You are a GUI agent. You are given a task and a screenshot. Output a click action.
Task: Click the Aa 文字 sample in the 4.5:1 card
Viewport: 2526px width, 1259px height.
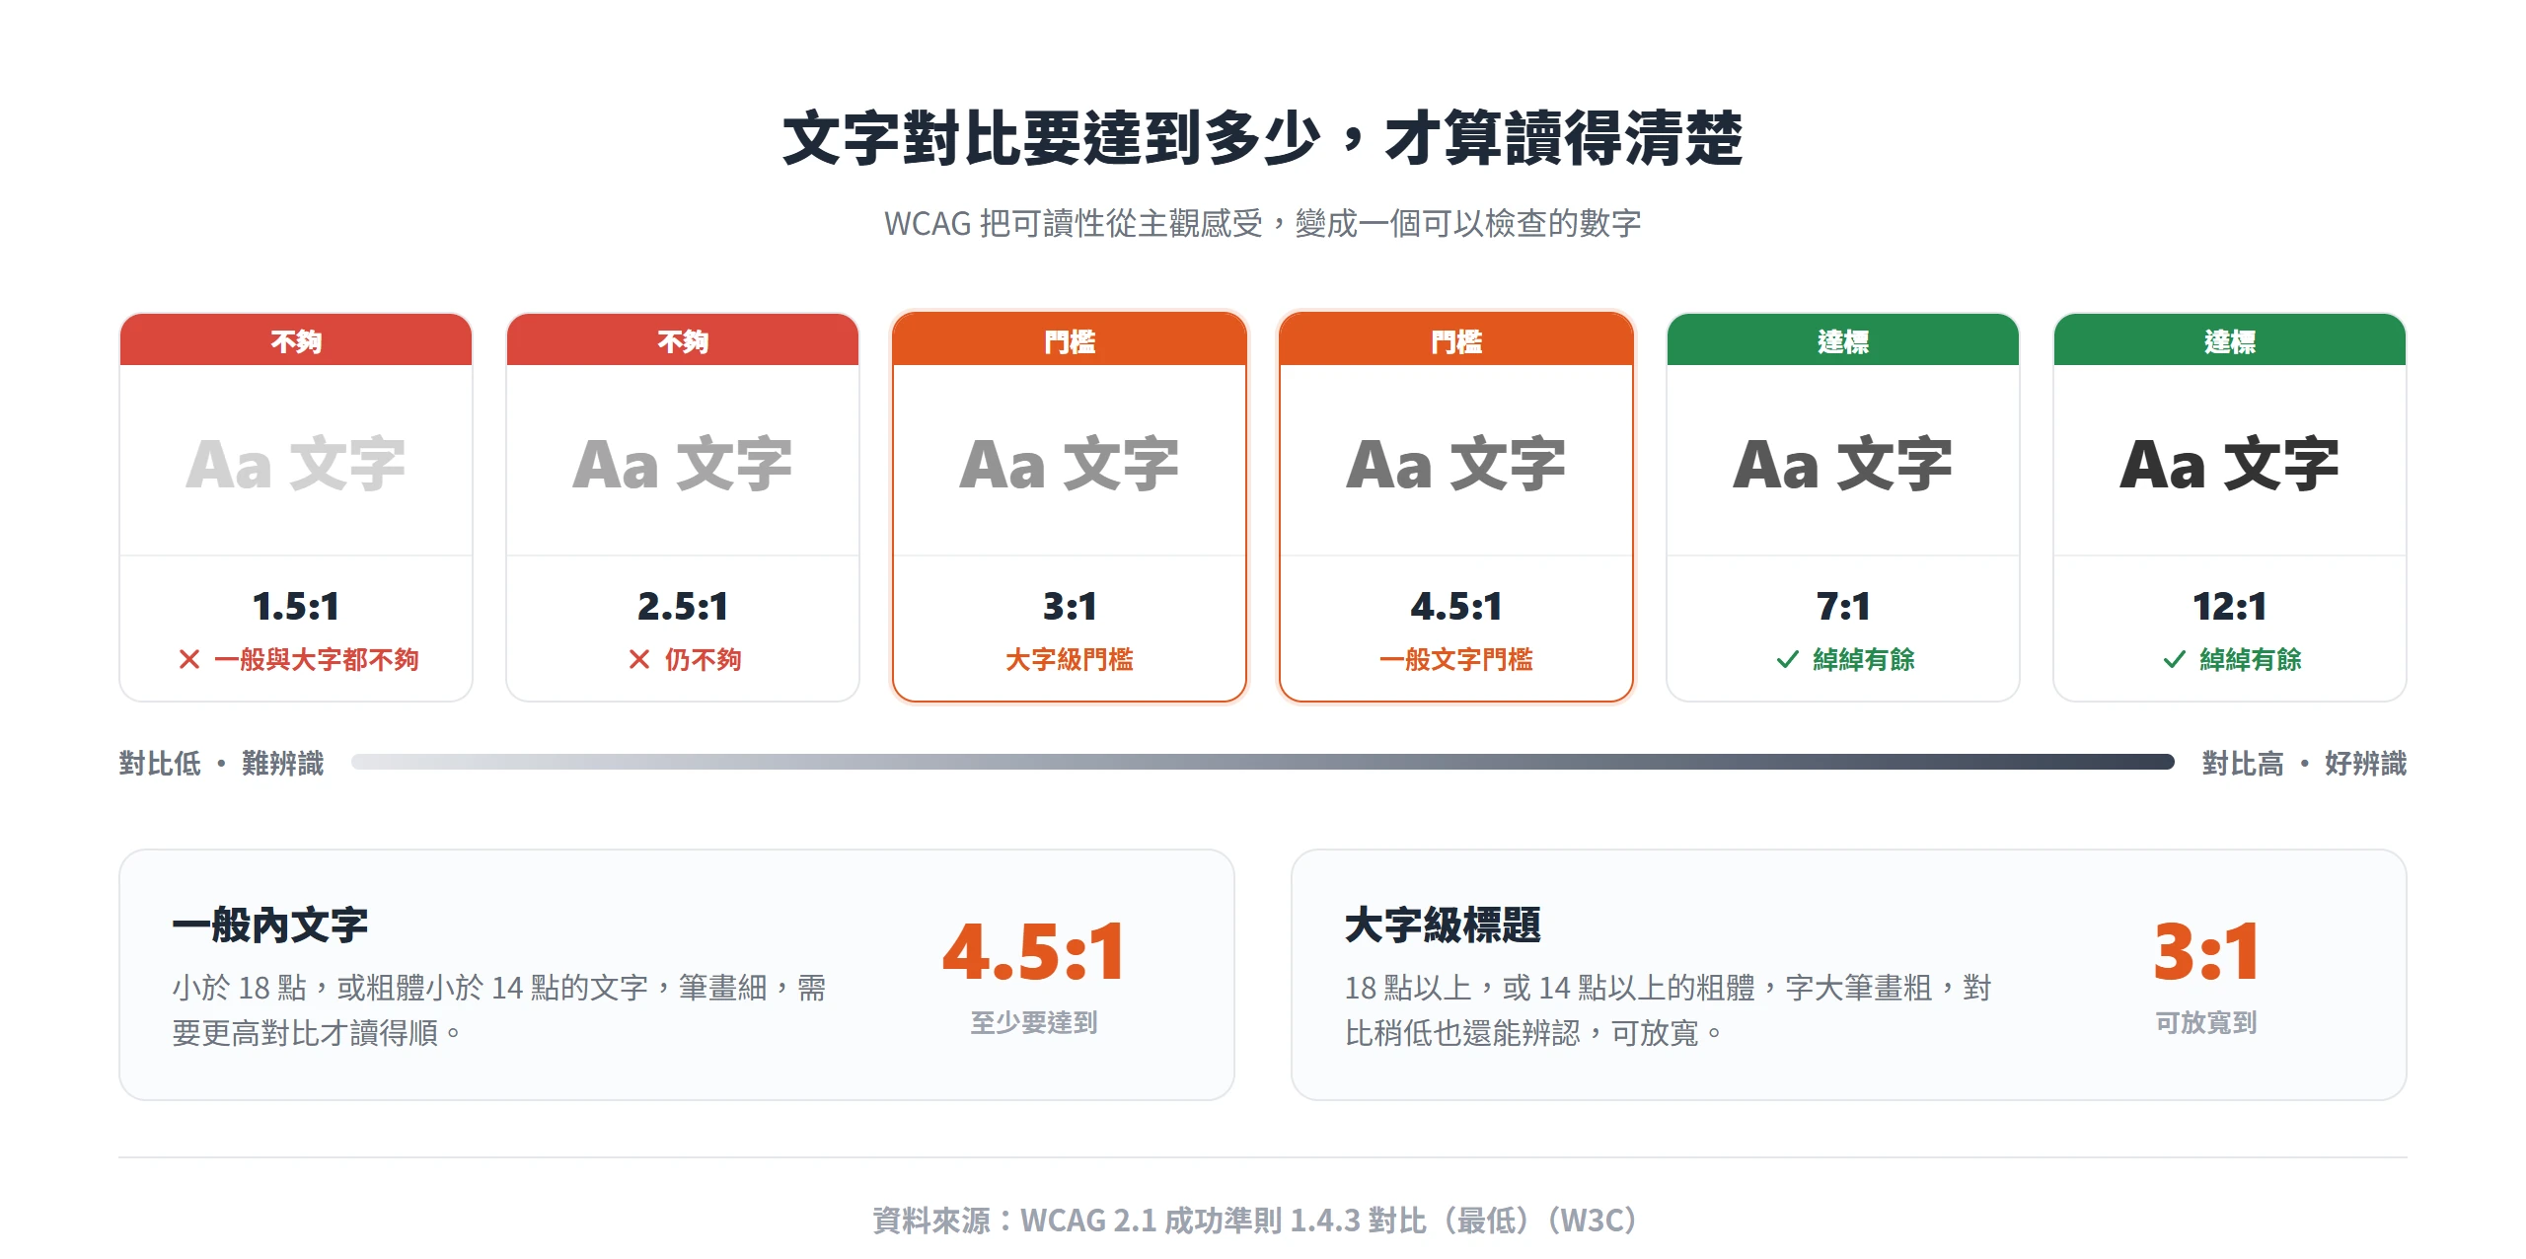point(1456,464)
